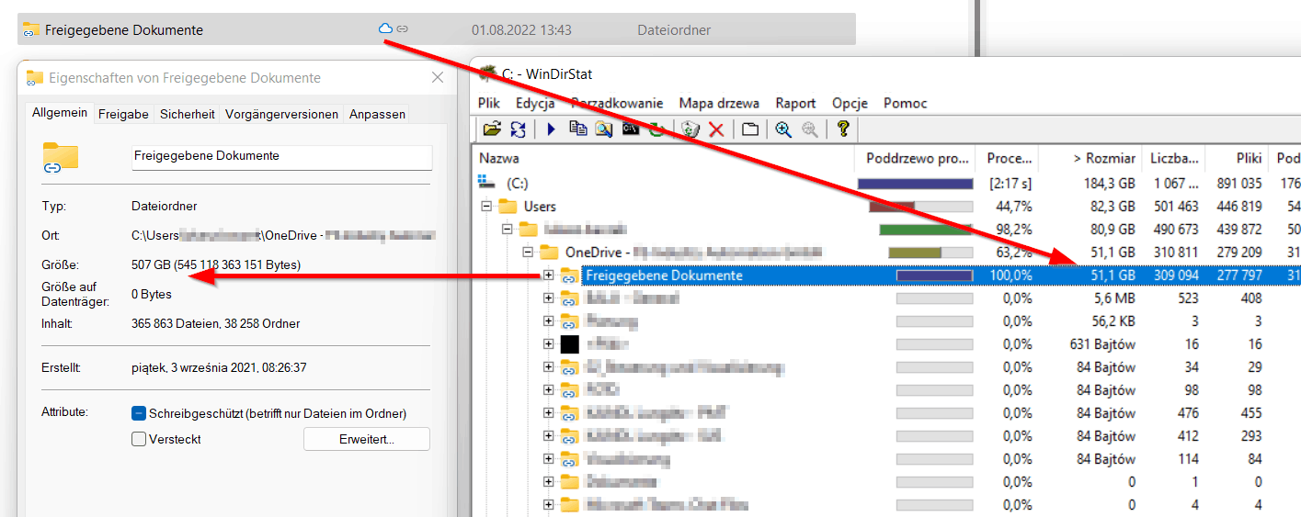1301x517 pixels.
Task: Open the Plik menu
Action: (x=489, y=103)
